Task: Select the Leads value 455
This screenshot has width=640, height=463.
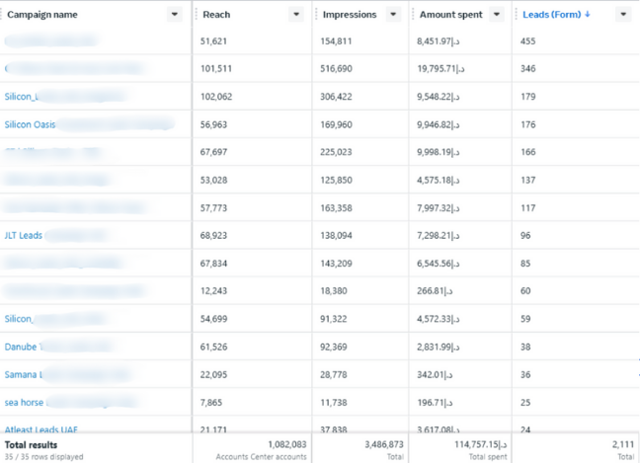Action: point(527,41)
